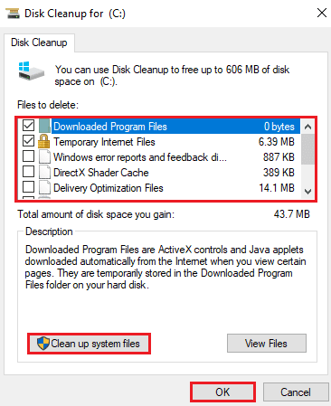Click Cancel to dismiss the dialog
Viewport: 331px width, 406px height.
pos(296,392)
